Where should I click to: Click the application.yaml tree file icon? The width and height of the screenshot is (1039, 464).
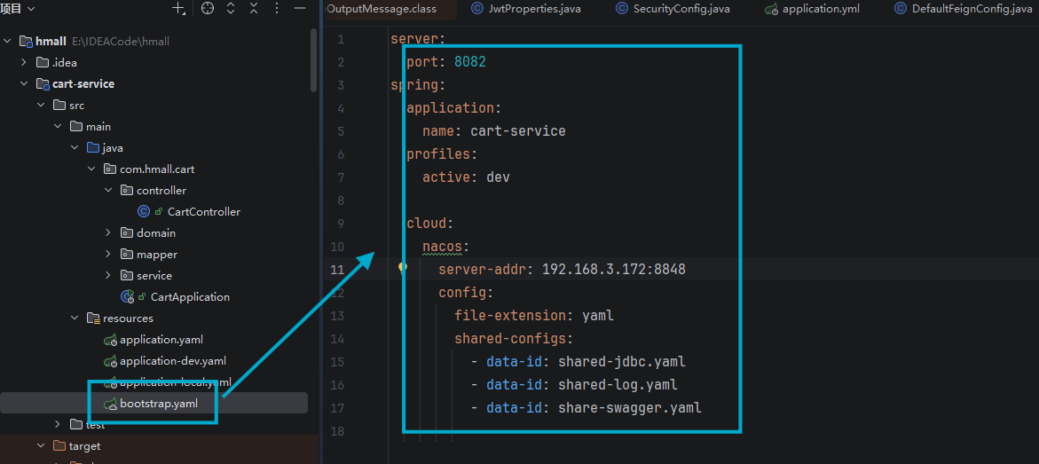tap(110, 340)
